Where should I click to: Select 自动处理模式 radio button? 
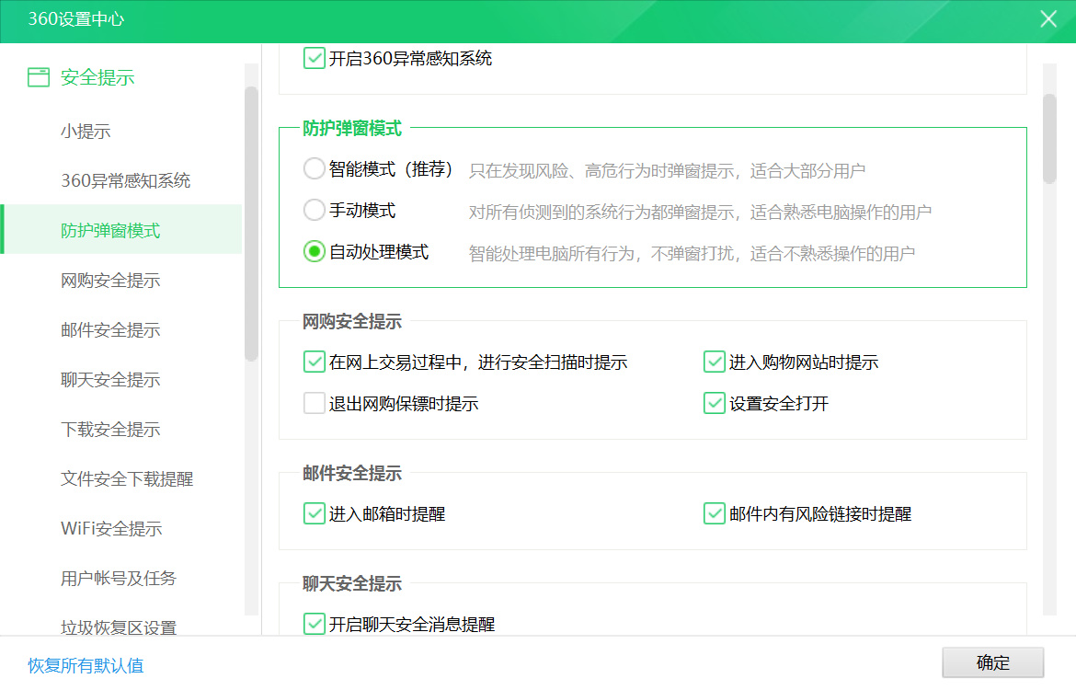point(315,252)
